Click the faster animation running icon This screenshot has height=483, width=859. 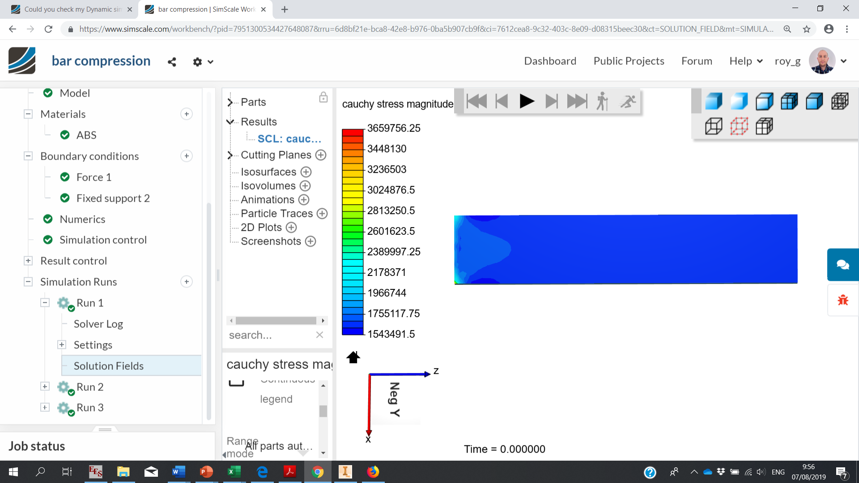pyautogui.click(x=628, y=102)
